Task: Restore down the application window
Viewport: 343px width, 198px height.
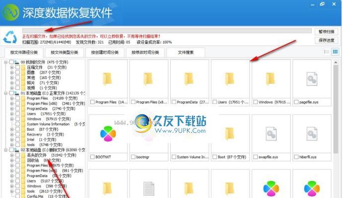Action: point(322,4)
